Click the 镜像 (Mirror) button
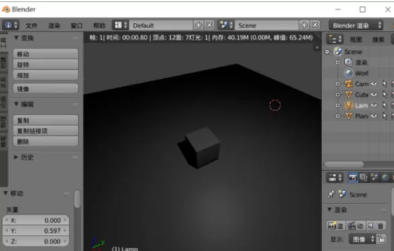Image resolution: width=394 pixels, height=251 pixels. pyautogui.click(x=46, y=89)
